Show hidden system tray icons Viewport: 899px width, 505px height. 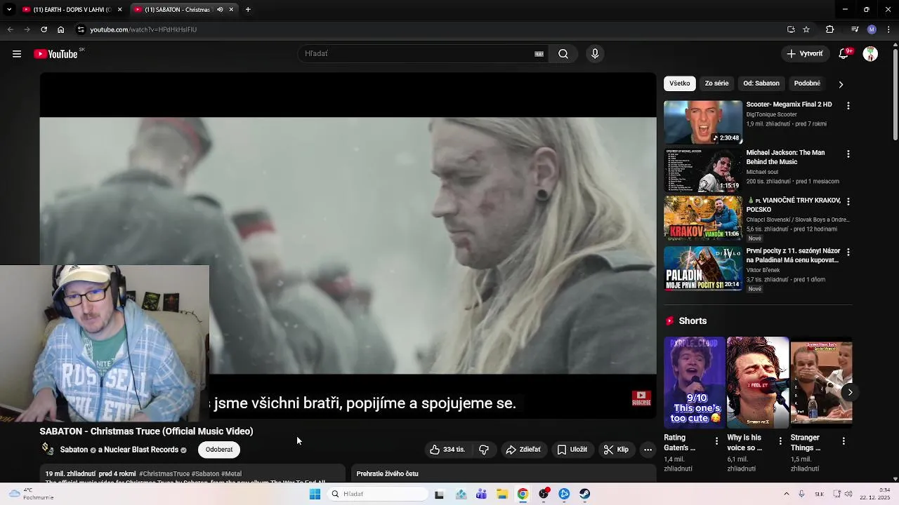[786, 494]
